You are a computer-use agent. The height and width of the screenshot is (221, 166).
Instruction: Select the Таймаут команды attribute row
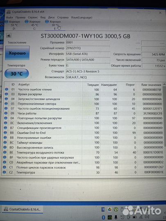83,142
